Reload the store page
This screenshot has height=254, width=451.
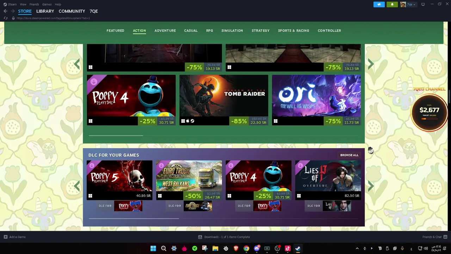point(6,18)
